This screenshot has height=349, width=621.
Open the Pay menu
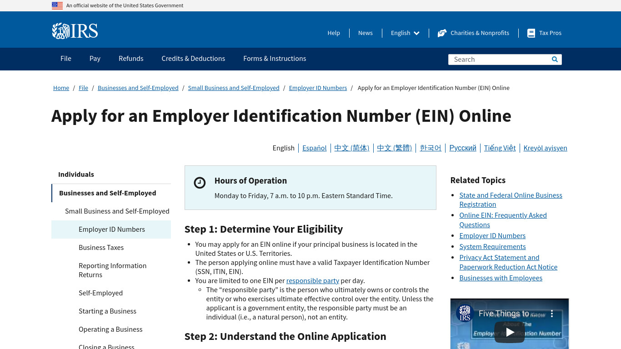click(x=95, y=59)
